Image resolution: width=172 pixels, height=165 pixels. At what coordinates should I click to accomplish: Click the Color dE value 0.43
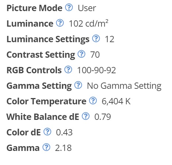click(64, 132)
